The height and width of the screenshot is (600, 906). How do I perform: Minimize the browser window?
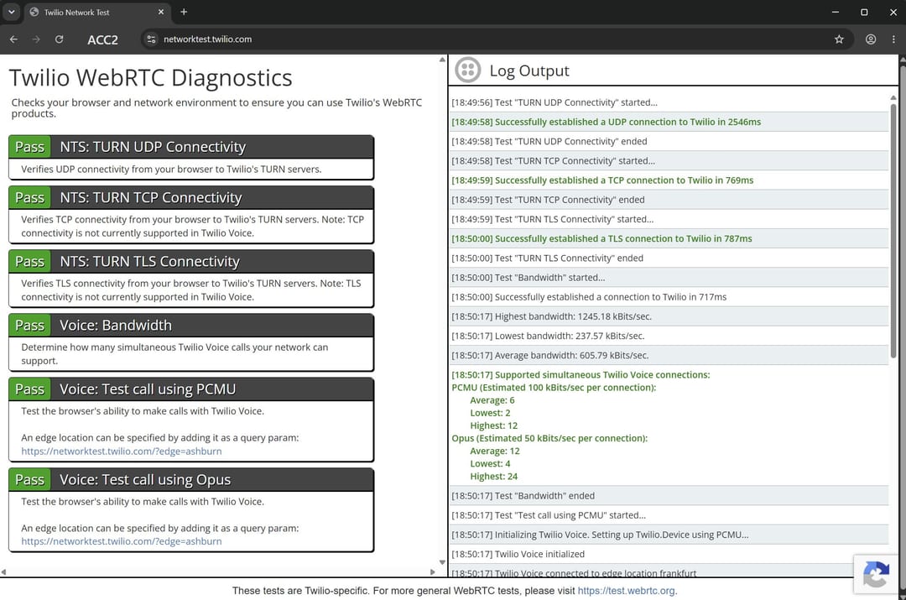point(835,12)
